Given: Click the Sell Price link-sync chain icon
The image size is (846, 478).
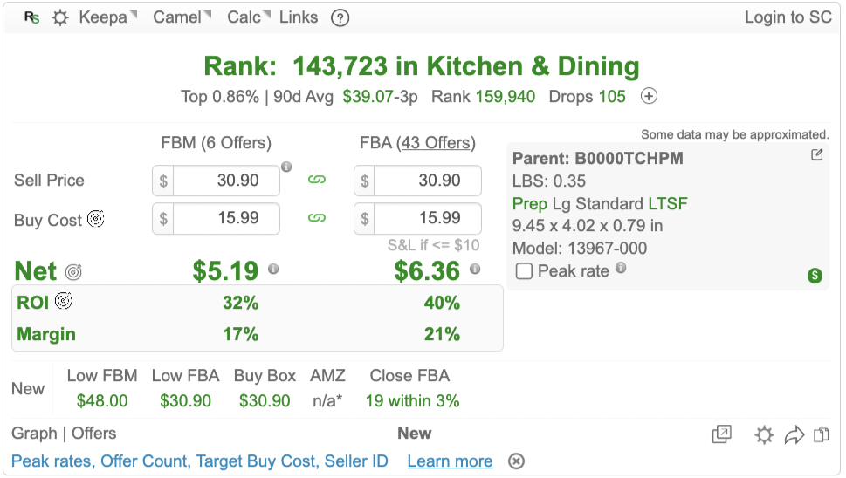Looking at the screenshot, I should tap(317, 181).
